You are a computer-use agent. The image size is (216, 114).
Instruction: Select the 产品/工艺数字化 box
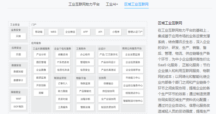(108, 55)
